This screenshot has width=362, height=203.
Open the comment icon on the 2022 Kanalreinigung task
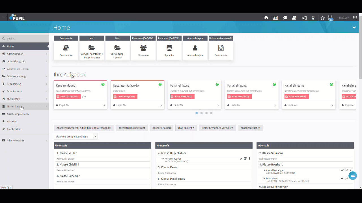tap(84, 97)
